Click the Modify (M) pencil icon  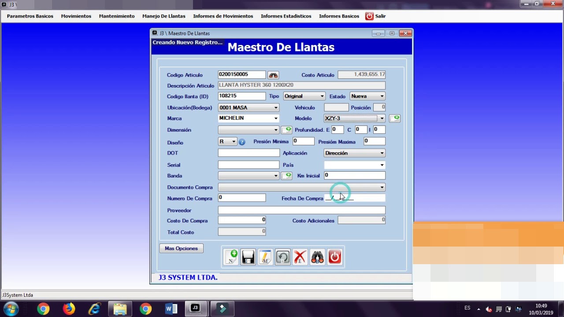tap(265, 257)
